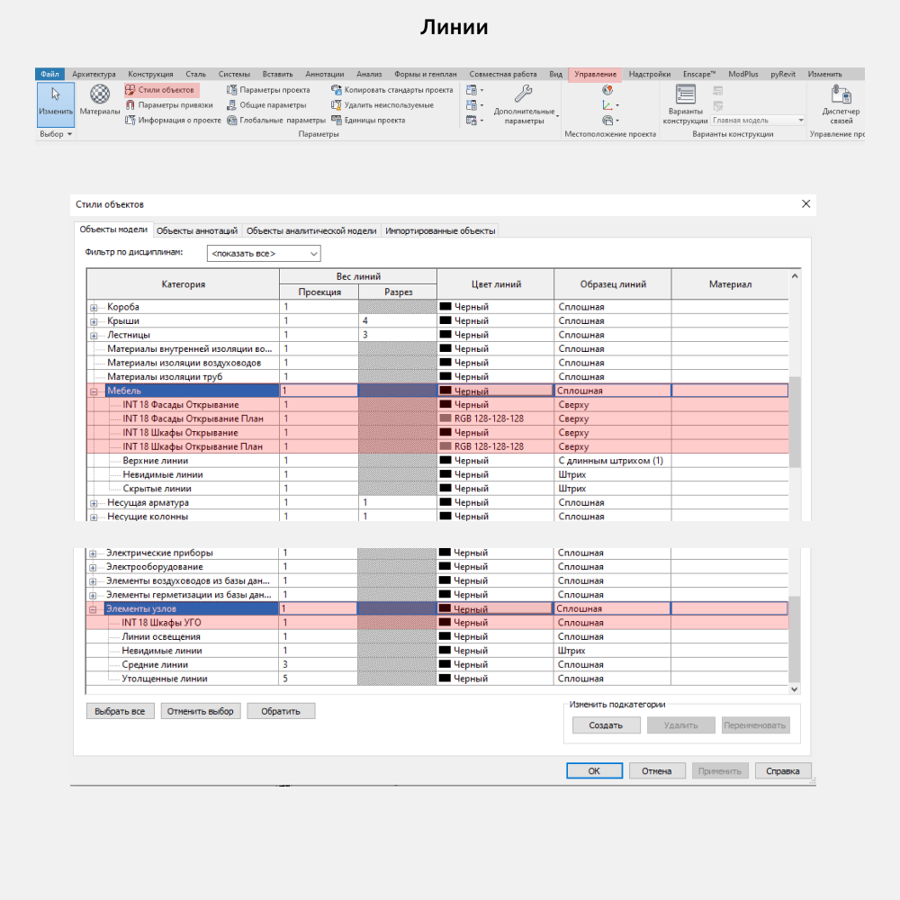The height and width of the screenshot is (900, 900).
Task: Open the Главная модель dropdown
Action: click(758, 120)
